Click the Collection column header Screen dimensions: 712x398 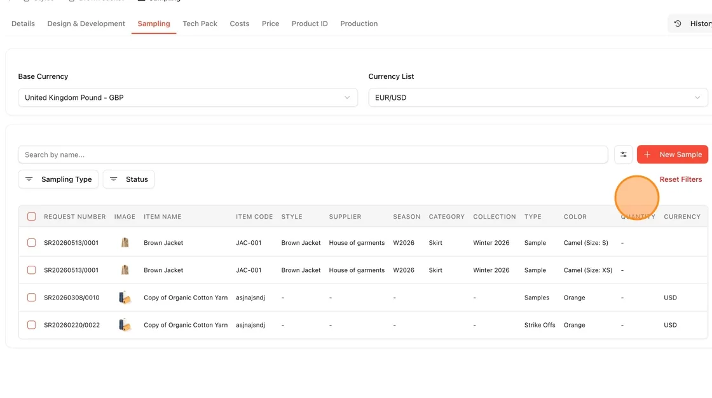tap(495, 217)
